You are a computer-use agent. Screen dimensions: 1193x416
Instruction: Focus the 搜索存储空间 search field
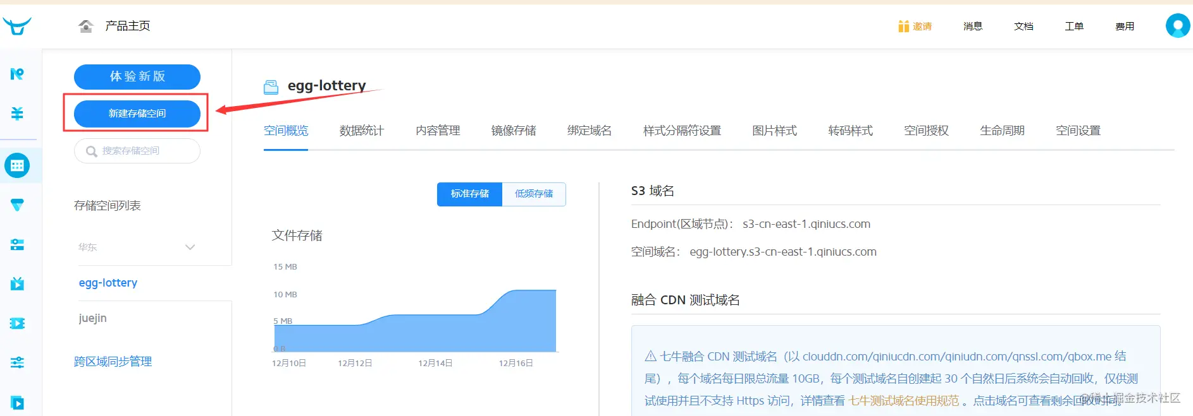pos(137,151)
